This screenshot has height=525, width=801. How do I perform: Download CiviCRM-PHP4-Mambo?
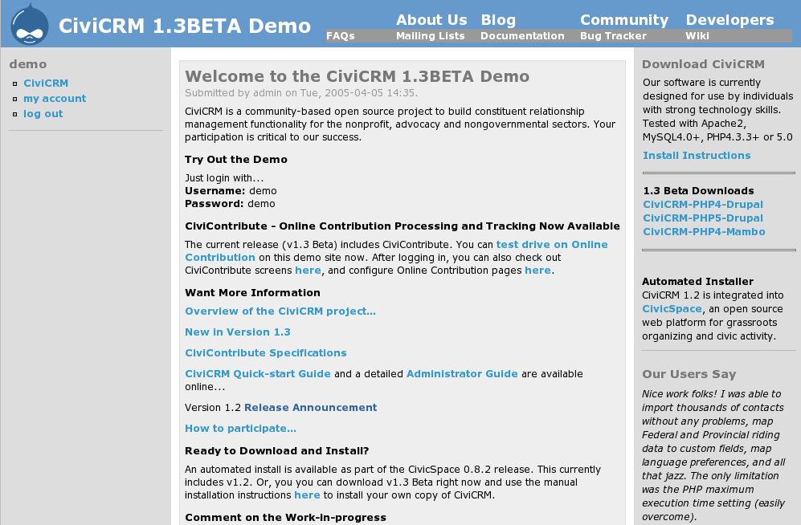704,232
